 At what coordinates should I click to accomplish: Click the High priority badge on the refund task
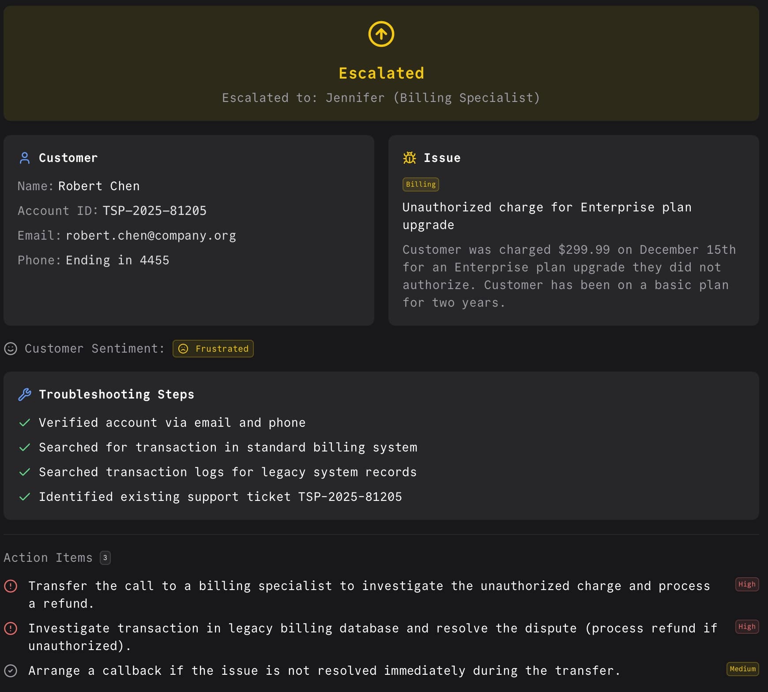coord(746,584)
